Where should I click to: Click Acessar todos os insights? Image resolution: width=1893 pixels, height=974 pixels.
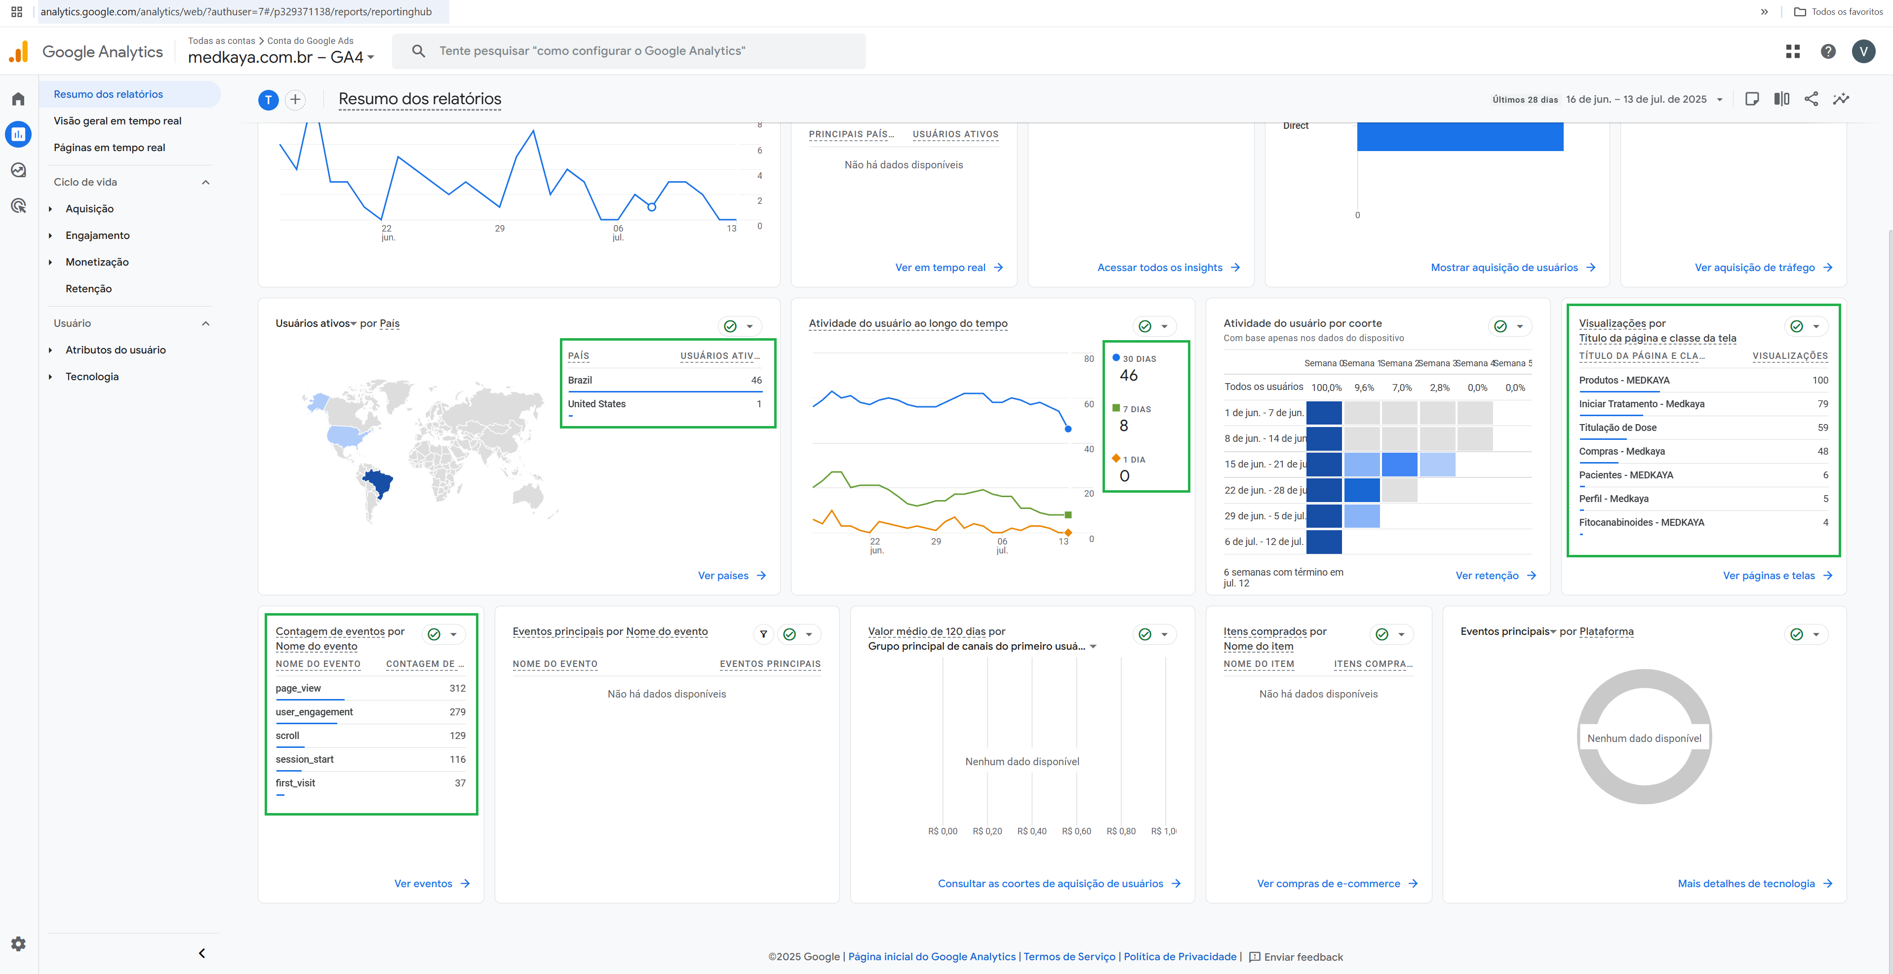click(x=1168, y=268)
